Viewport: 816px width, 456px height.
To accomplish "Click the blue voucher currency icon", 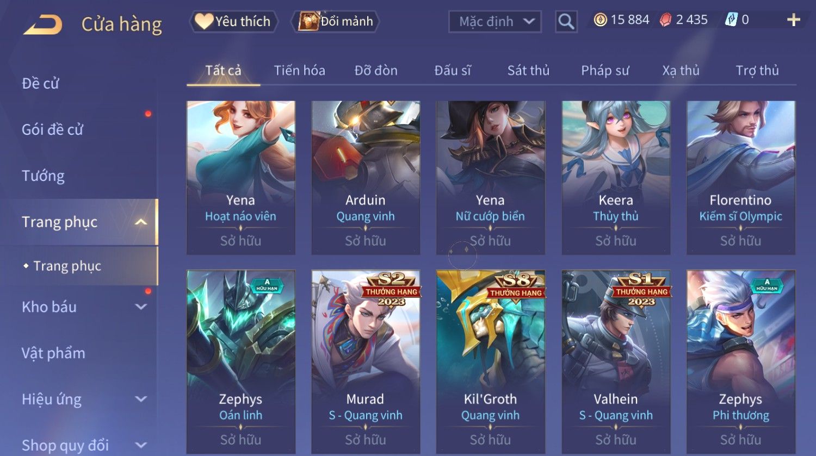I will point(731,20).
